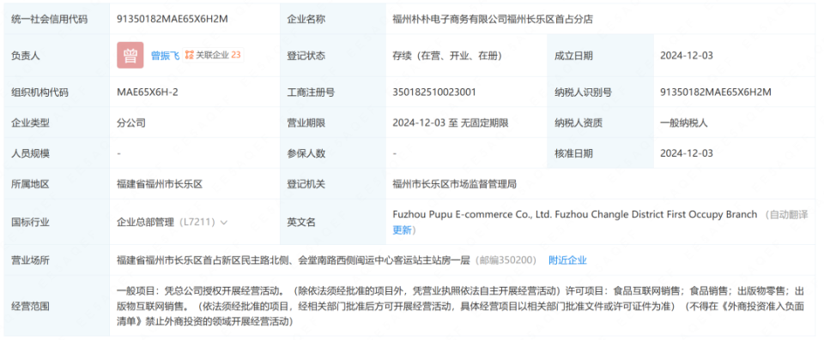The width and height of the screenshot is (824, 340).
Task: Click business term 2024-12-03 至 无固定期限
Action: point(451,123)
